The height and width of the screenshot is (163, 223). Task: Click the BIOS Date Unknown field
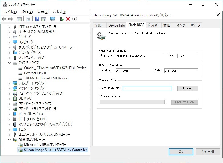pyautogui.click(x=181, y=71)
